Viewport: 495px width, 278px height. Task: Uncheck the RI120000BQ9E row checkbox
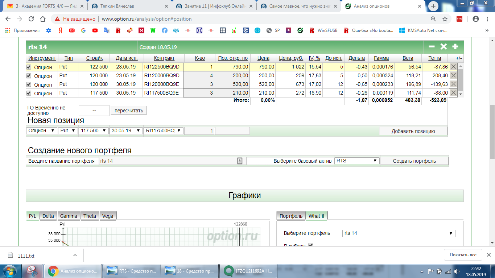click(29, 84)
